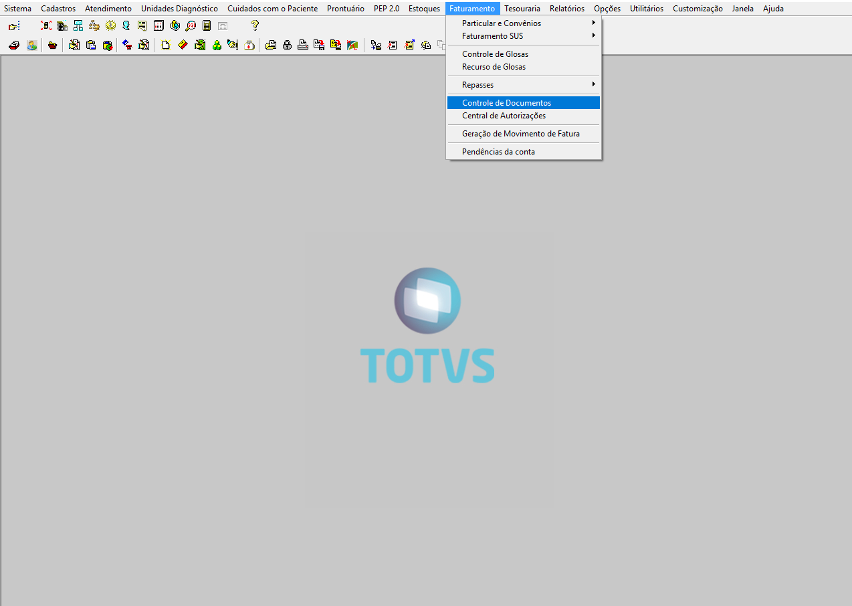This screenshot has width=852, height=606.
Task: Click the dark red folder icon
Action: coord(52,45)
